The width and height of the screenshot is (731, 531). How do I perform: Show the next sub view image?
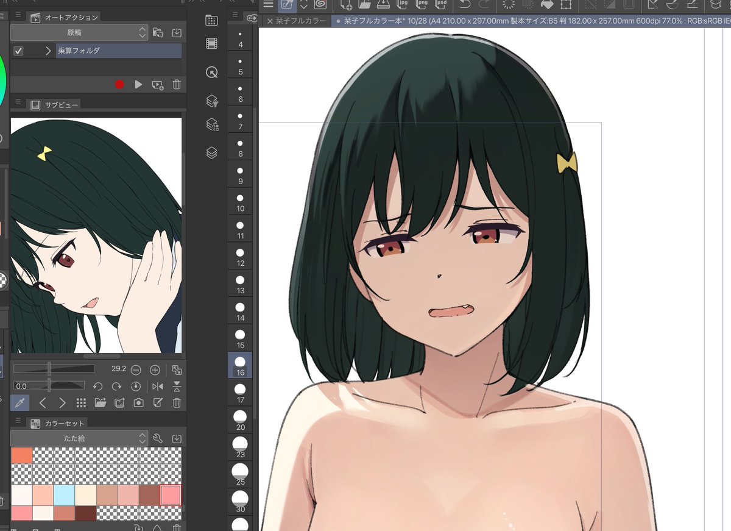pos(62,402)
